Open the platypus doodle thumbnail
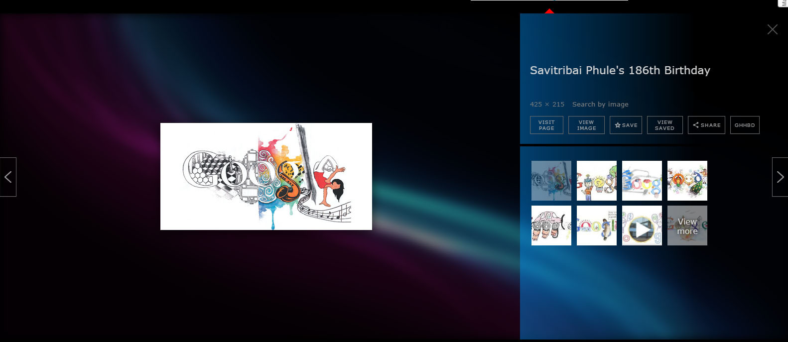Viewport: 788px width, 342px height. pyautogui.click(x=597, y=226)
